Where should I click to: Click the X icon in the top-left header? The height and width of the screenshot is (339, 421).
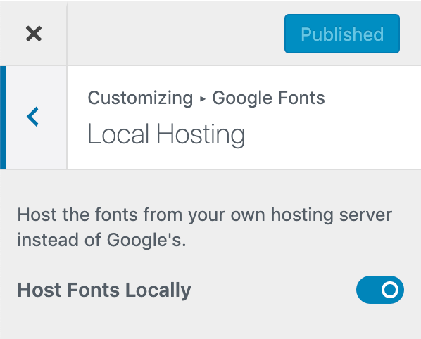[34, 34]
